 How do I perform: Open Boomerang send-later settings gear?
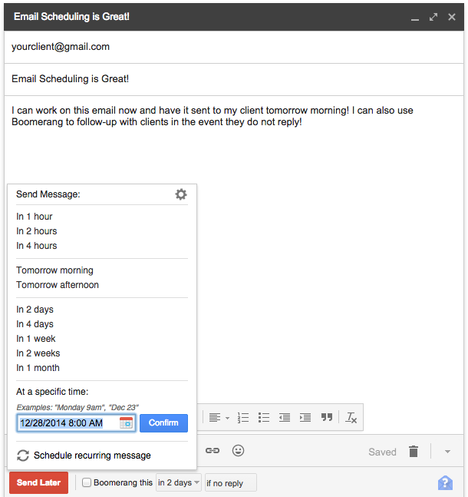(181, 194)
